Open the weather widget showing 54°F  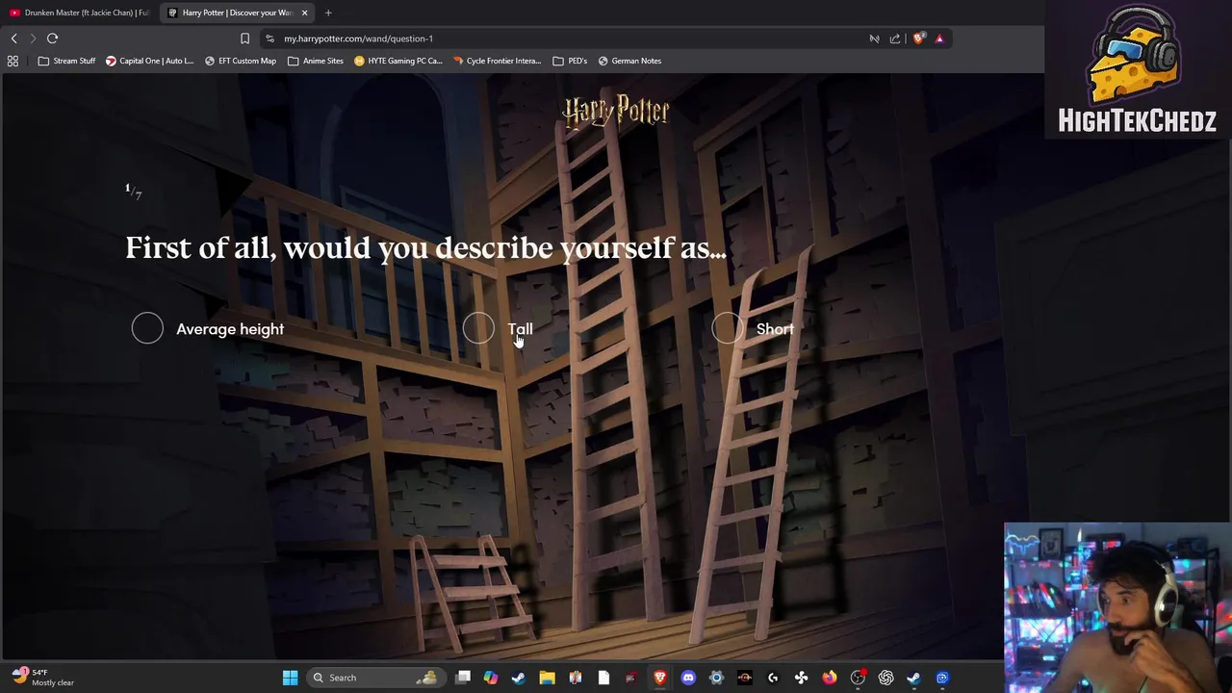tap(43, 678)
